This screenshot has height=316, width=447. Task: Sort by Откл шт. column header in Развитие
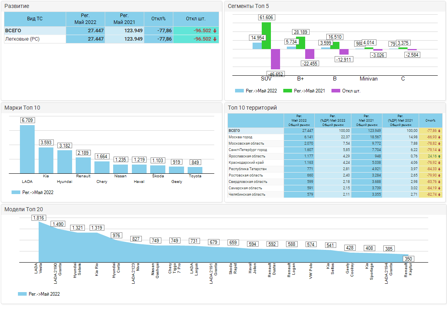click(x=196, y=19)
